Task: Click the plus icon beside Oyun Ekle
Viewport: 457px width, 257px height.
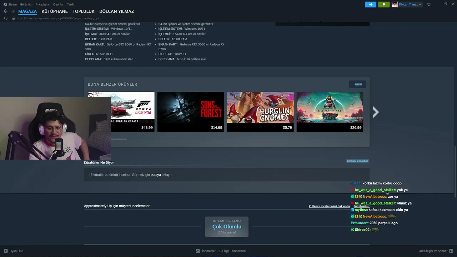Action: point(6,251)
